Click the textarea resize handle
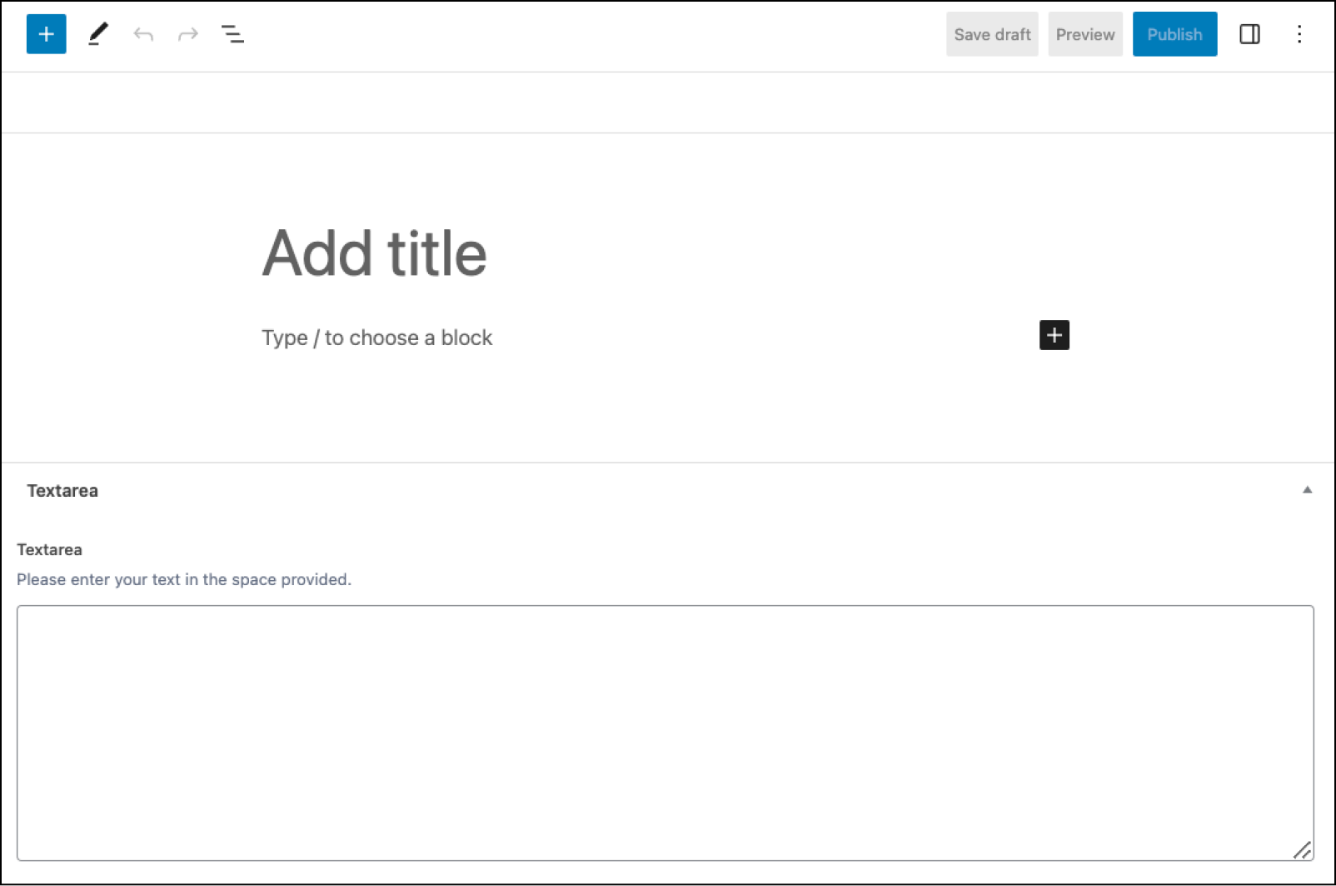Screen dimensions: 1336x886 coord(1302,851)
